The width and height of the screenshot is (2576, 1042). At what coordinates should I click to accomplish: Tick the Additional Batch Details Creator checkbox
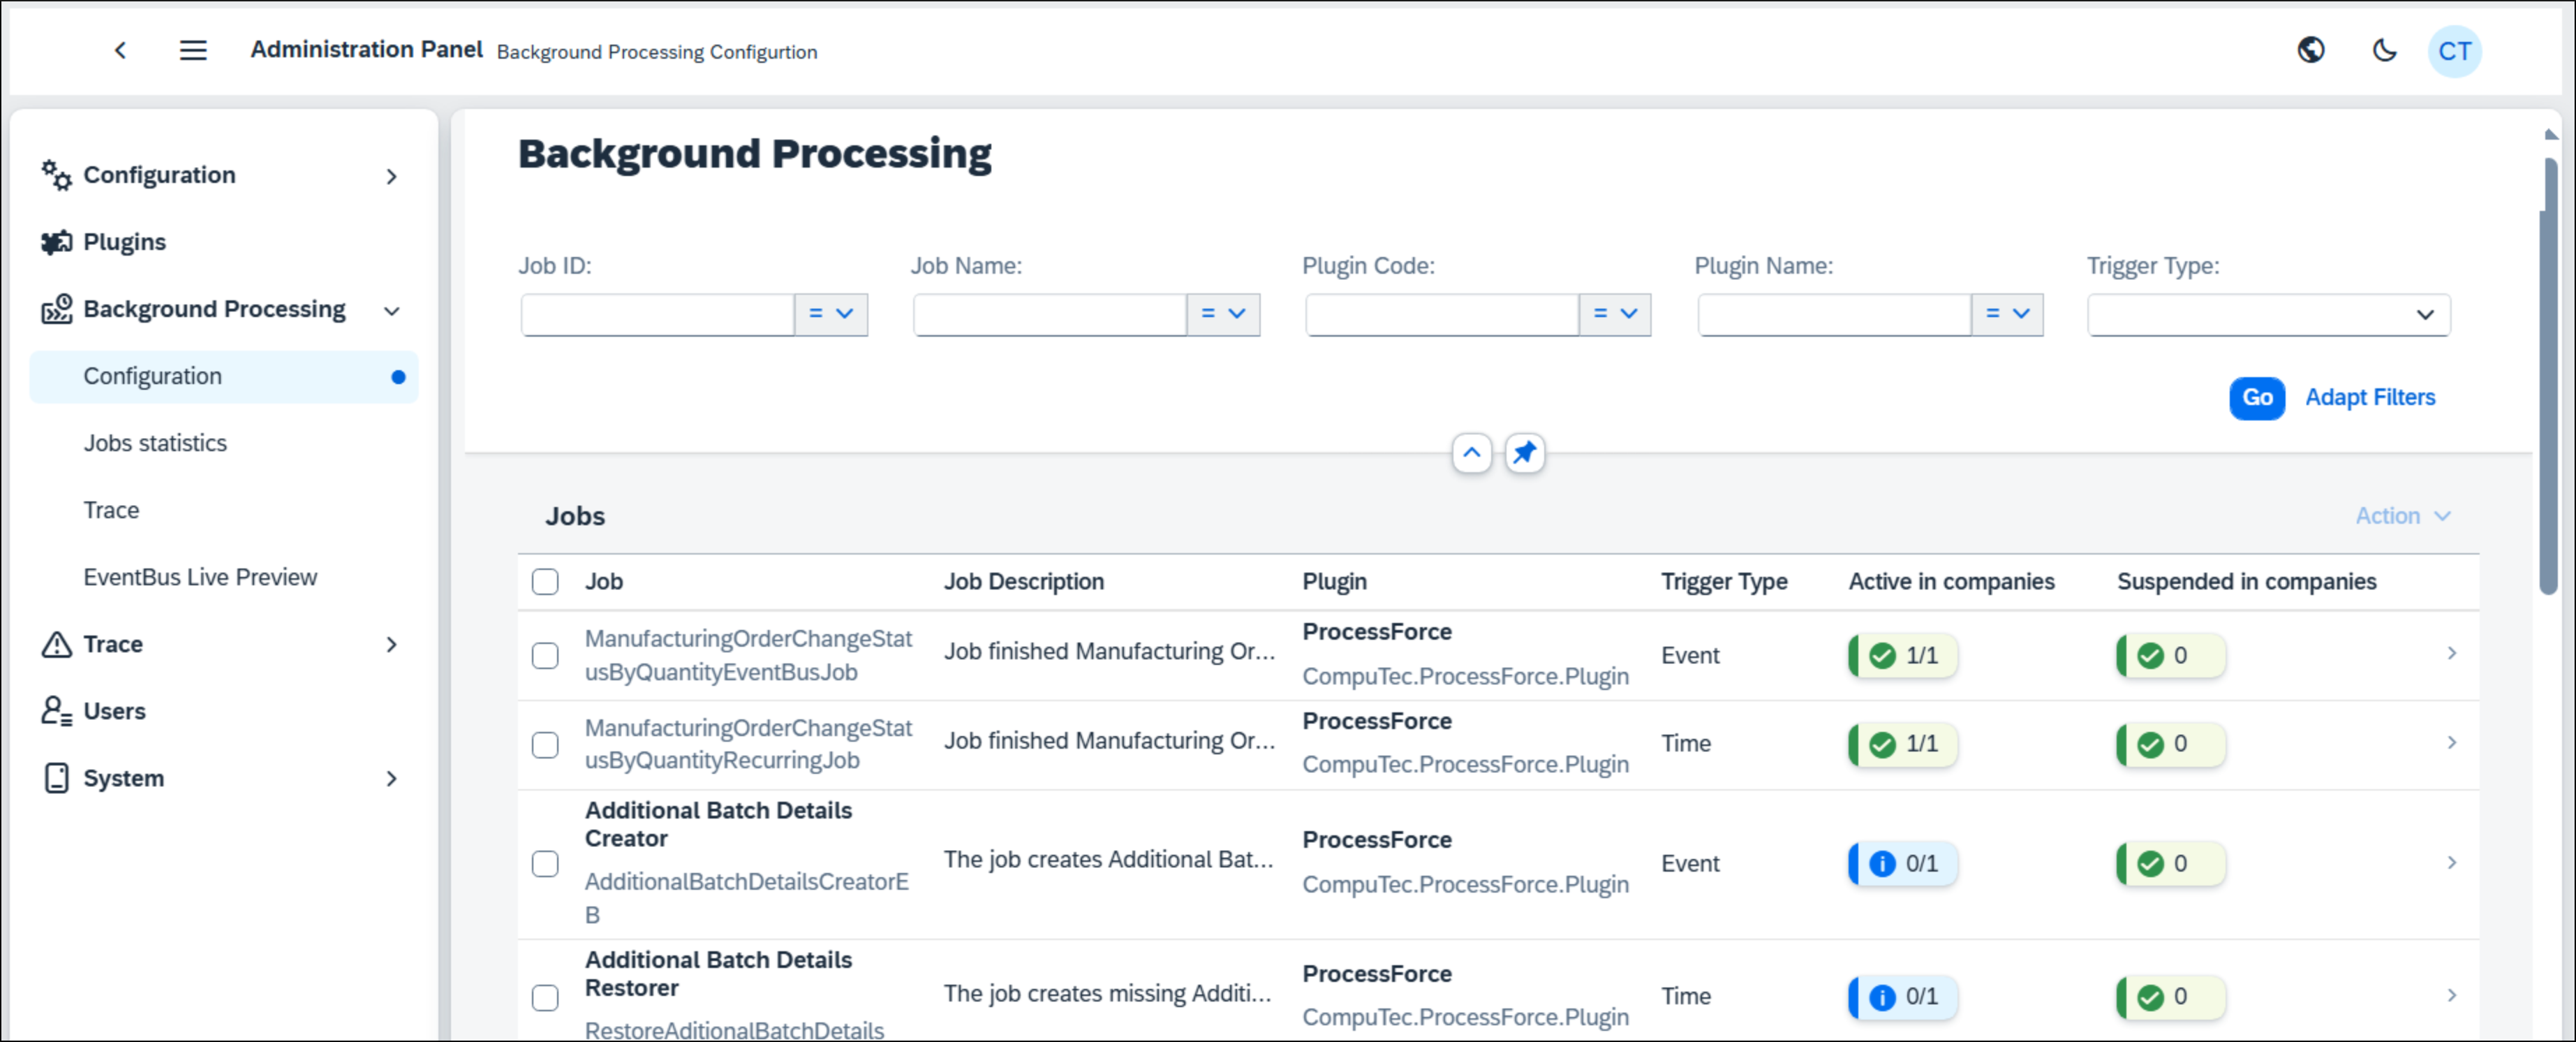(x=545, y=864)
